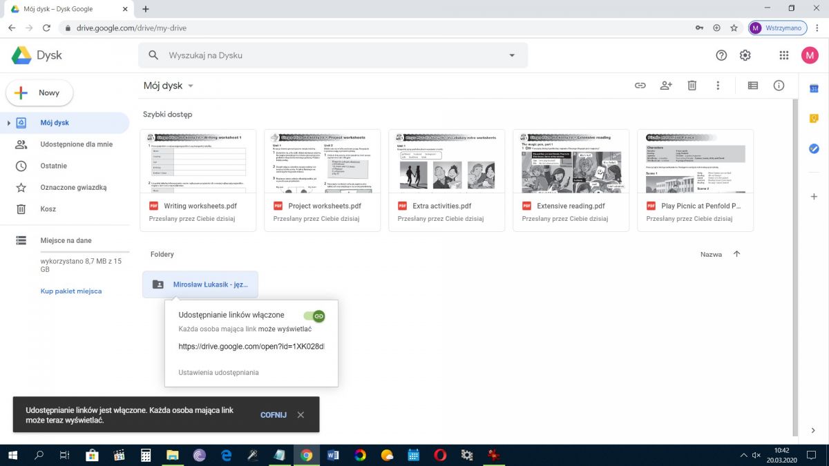Viewport: 829px width, 466px height.
Task: Open Ustawienia udostępniania sharing settings
Action: coord(218,372)
